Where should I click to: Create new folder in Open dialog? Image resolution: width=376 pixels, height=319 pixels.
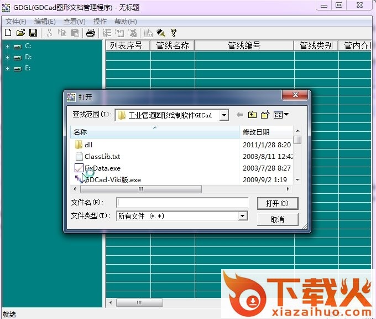265,115
